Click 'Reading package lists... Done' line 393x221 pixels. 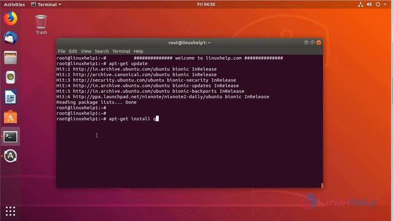[96, 103]
